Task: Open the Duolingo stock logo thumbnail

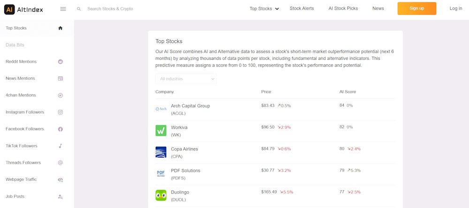Action: pyautogui.click(x=161, y=195)
